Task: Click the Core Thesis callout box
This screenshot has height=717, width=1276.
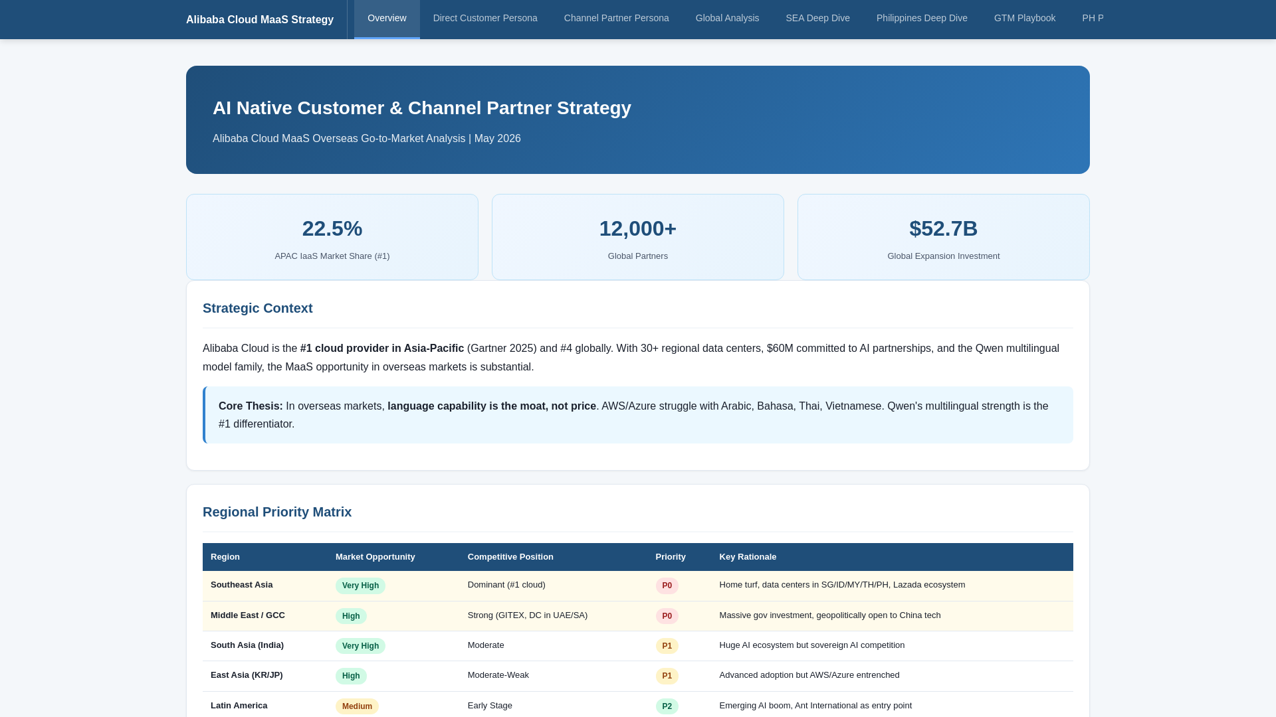Action: (x=638, y=415)
